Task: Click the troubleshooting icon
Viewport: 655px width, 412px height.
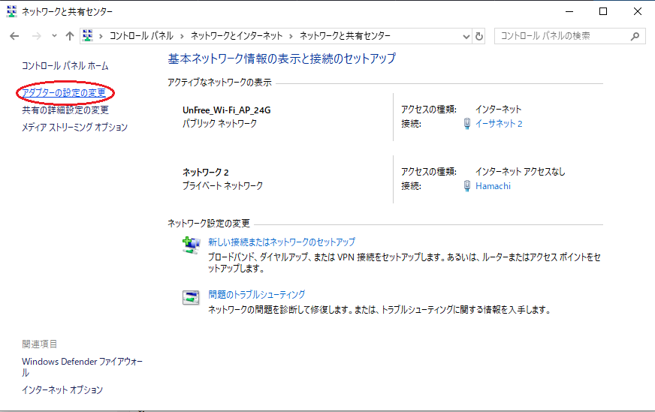Action: pos(191,298)
